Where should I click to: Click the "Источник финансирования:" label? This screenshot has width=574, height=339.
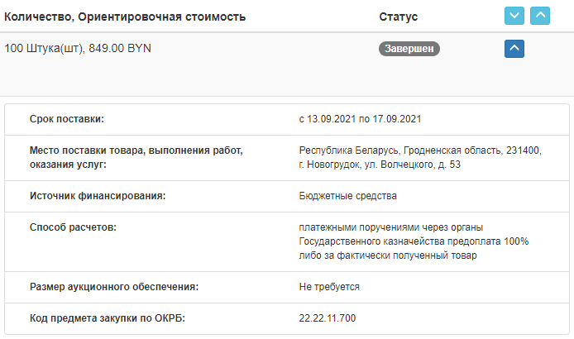point(98,196)
